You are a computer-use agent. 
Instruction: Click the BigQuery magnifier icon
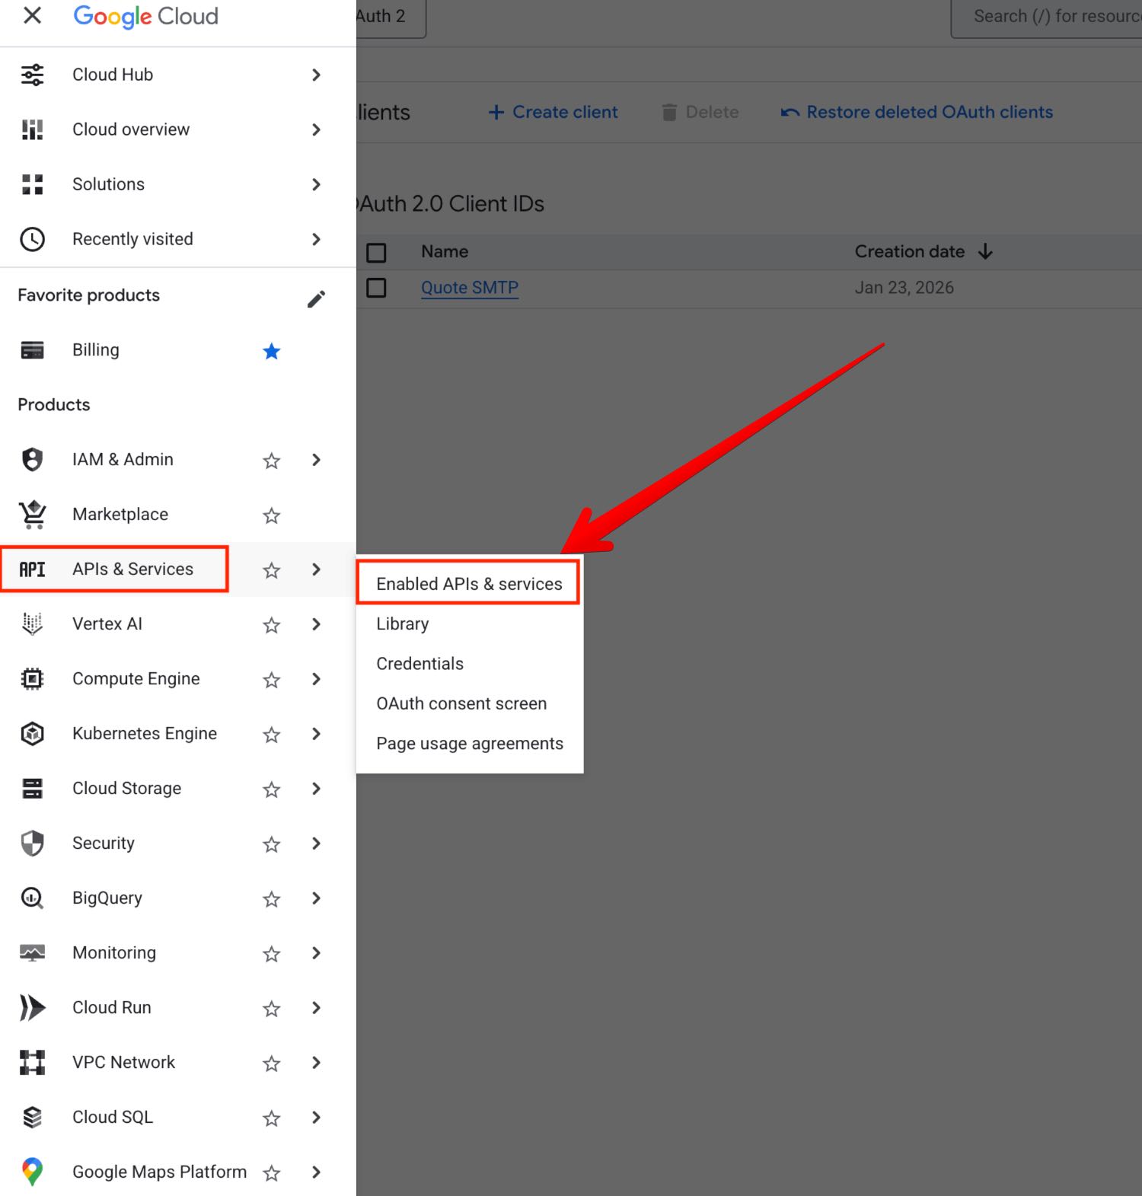(x=32, y=898)
